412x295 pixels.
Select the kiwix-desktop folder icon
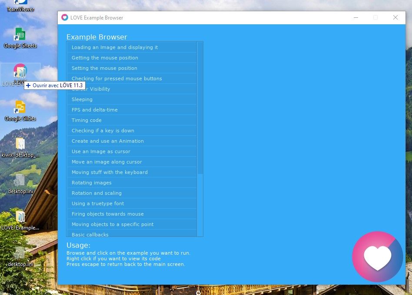point(20,147)
